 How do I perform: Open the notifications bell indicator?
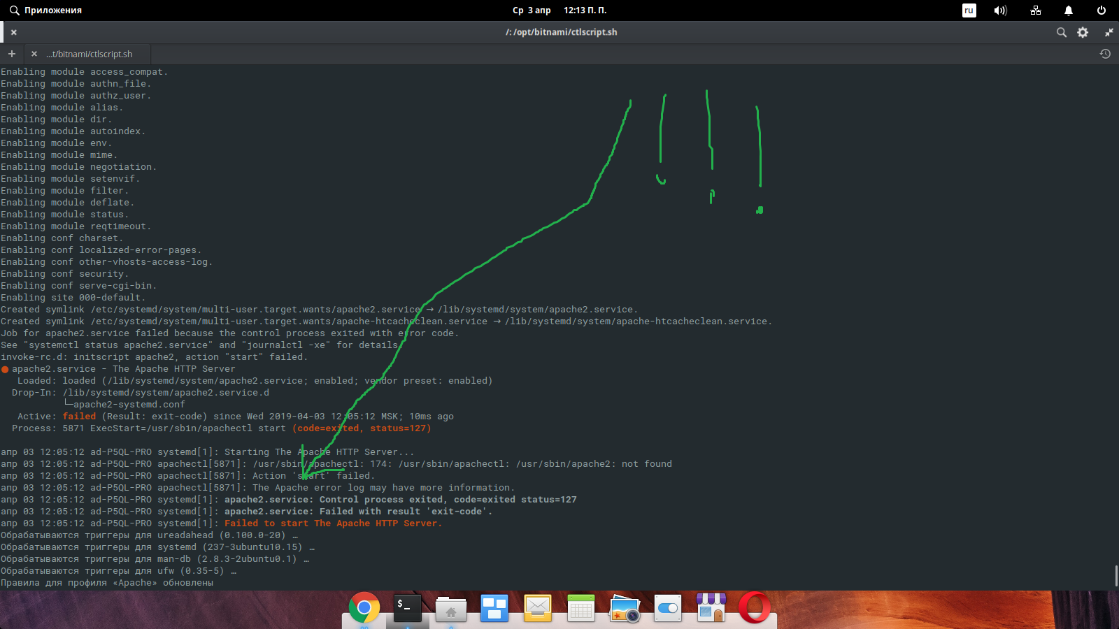1069,10
